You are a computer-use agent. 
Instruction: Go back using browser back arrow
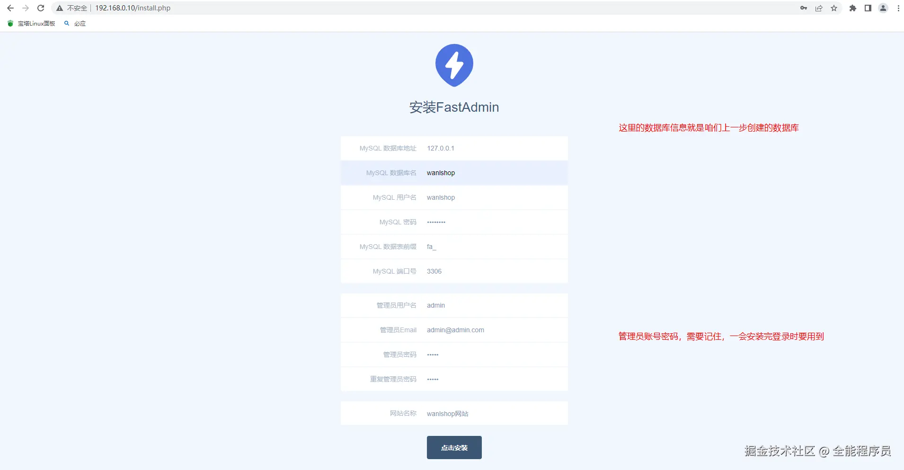pyautogui.click(x=10, y=8)
